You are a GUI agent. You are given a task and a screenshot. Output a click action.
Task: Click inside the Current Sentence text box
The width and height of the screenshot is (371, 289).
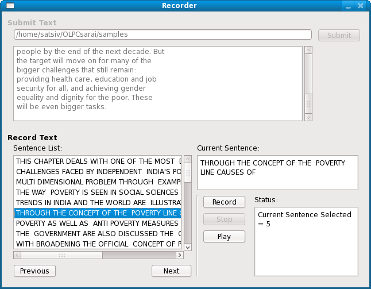coord(277,172)
